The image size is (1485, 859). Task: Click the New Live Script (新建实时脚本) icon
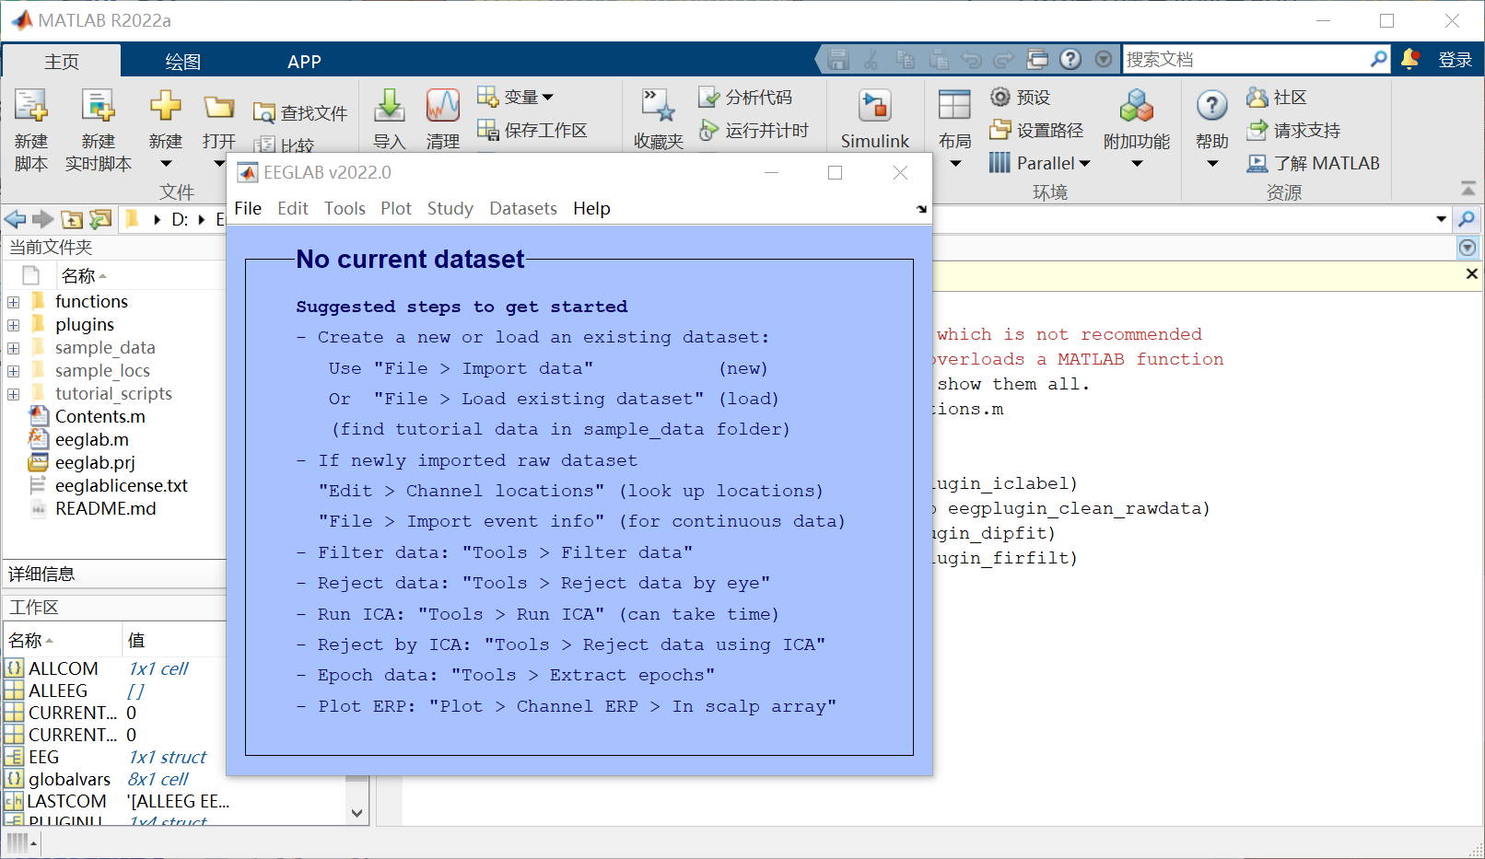(x=98, y=107)
